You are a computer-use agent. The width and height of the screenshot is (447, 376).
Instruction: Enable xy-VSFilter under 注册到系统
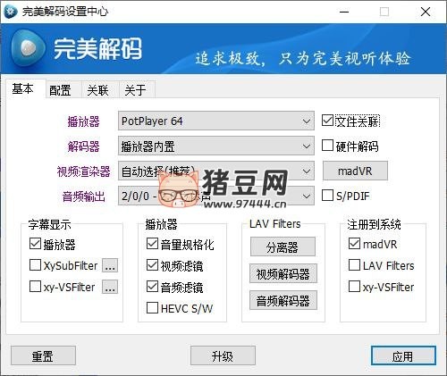tap(354, 287)
